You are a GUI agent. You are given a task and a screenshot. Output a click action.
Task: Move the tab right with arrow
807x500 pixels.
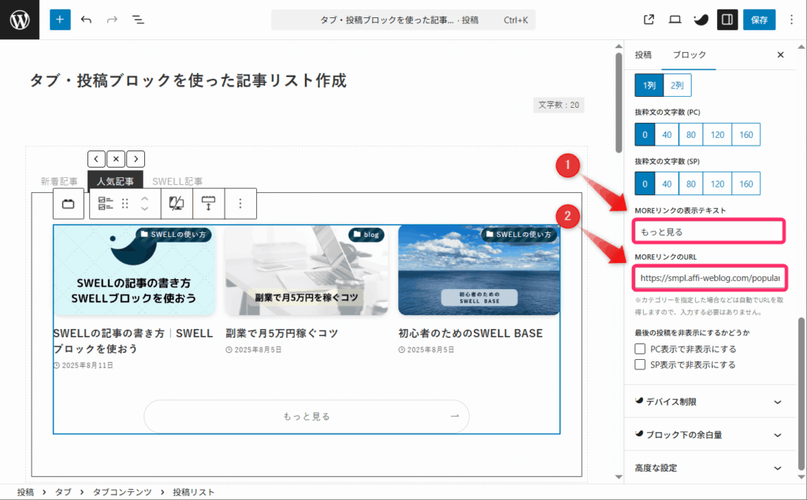point(136,159)
